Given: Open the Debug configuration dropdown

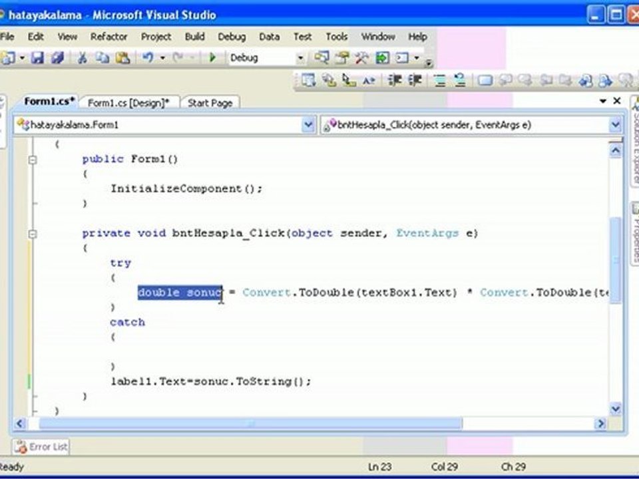Looking at the screenshot, I should pos(300,59).
